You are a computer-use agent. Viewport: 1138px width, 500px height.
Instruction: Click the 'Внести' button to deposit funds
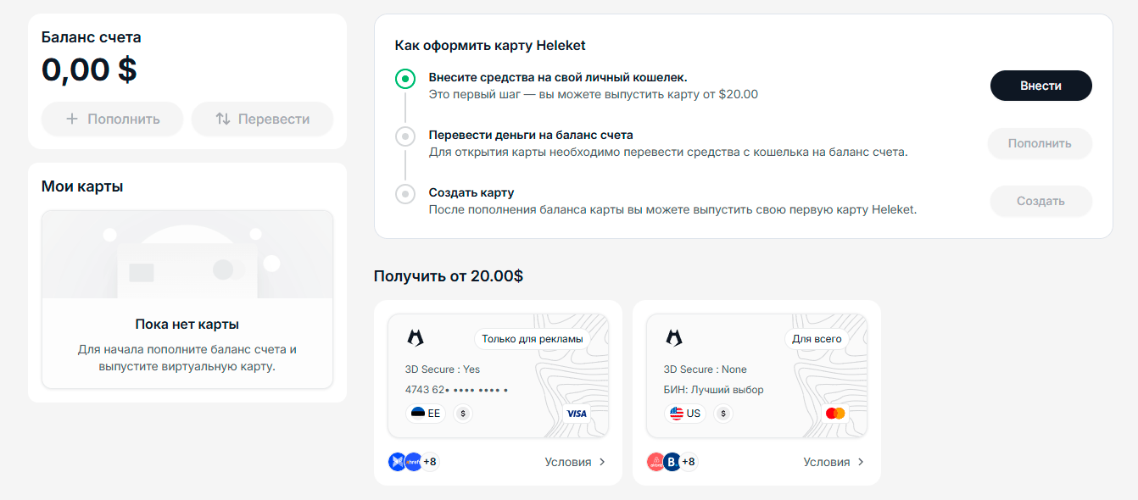coord(1040,86)
